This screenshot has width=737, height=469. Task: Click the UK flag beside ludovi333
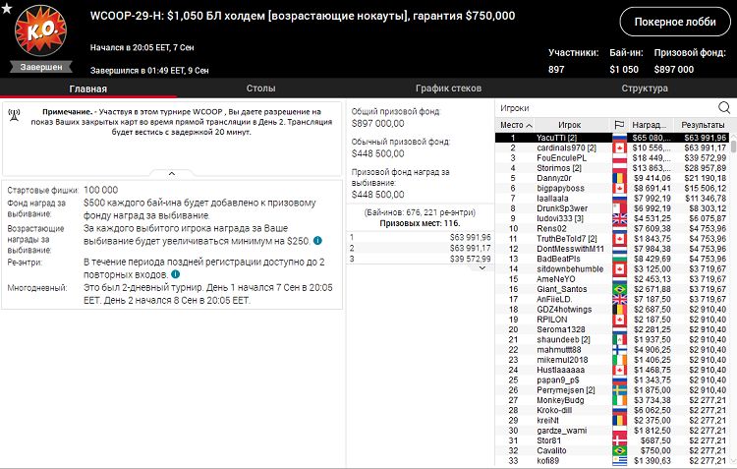click(x=619, y=218)
